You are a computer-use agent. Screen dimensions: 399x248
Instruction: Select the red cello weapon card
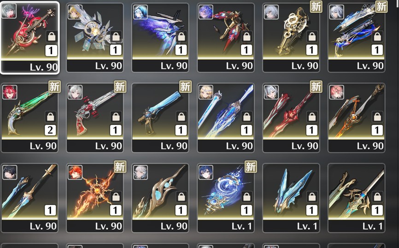point(30,38)
